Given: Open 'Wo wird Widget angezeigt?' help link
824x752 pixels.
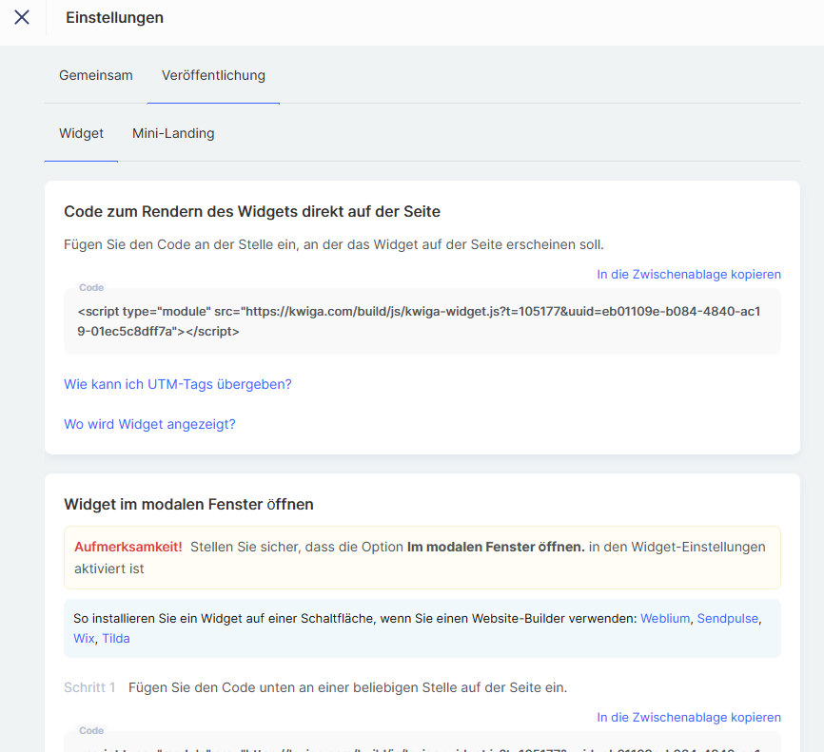Looking at the screenshot, I should click(149, 424).
